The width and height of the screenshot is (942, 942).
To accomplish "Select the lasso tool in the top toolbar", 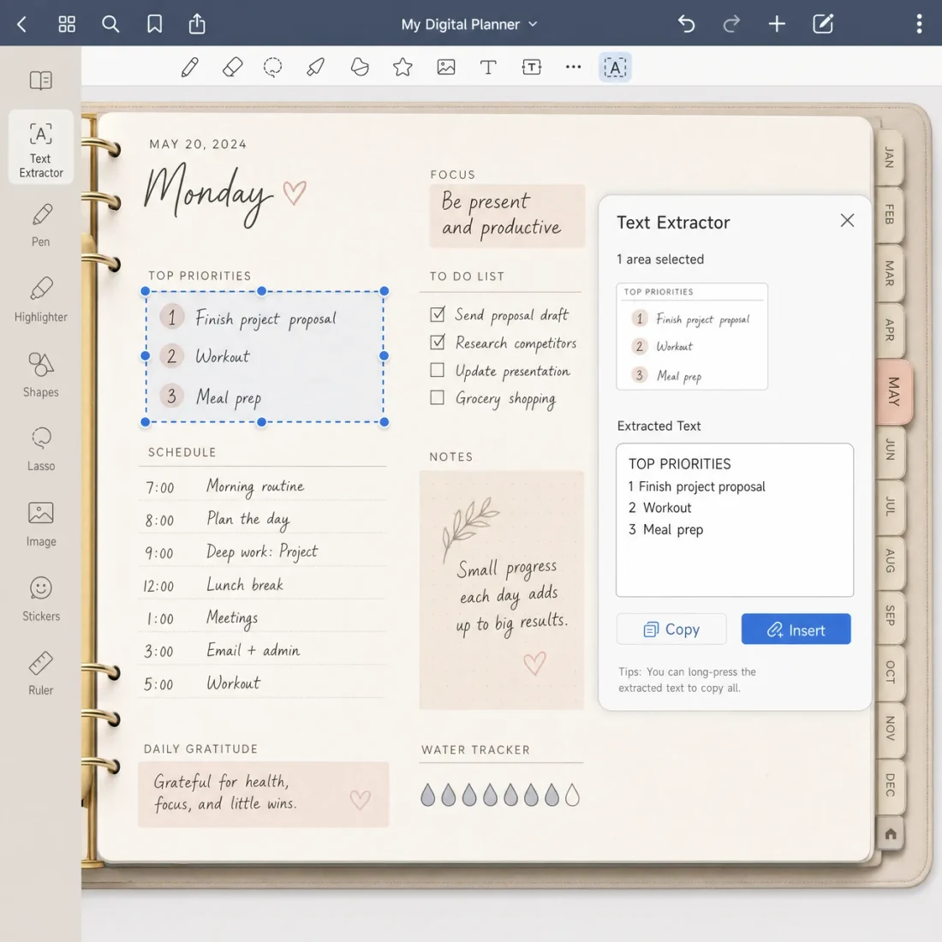I will point(272,67).
